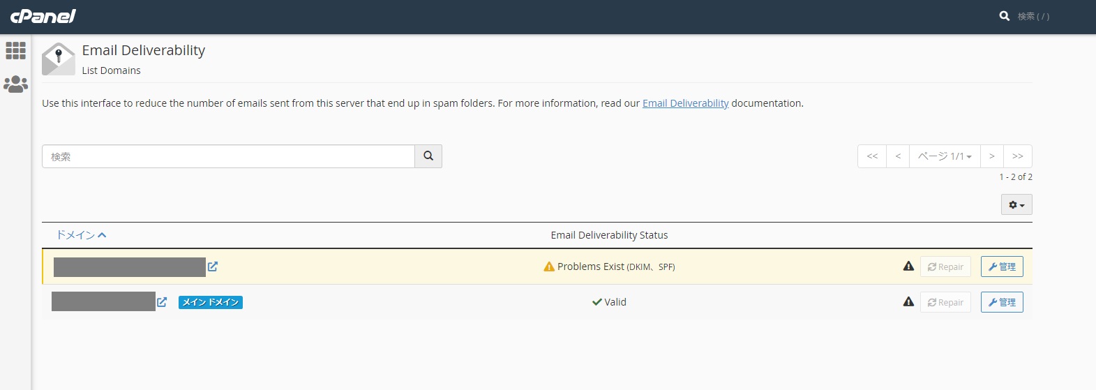Open external link icon for the first domain
Image resolution: width=1096 pixels, height=390 pixels.
pos(213,267)
